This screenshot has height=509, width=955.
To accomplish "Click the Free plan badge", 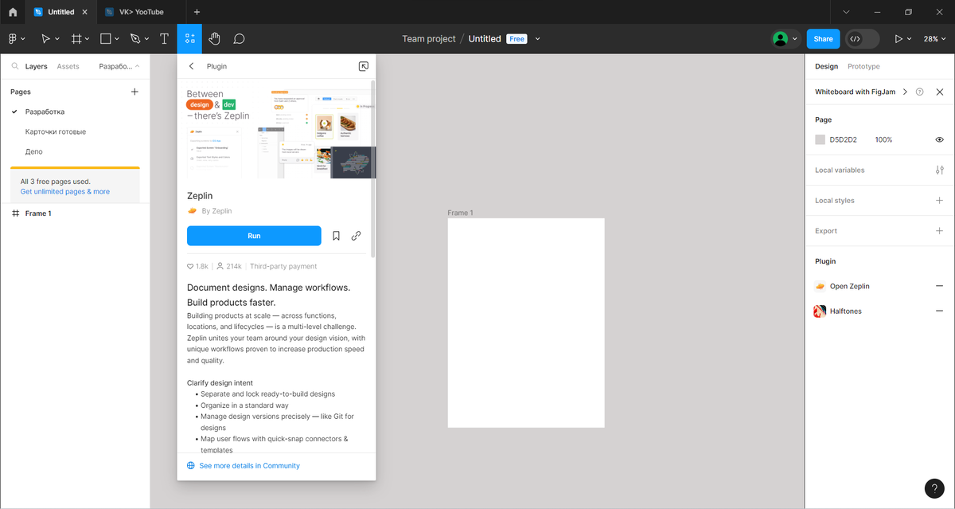I will point(516,38).
